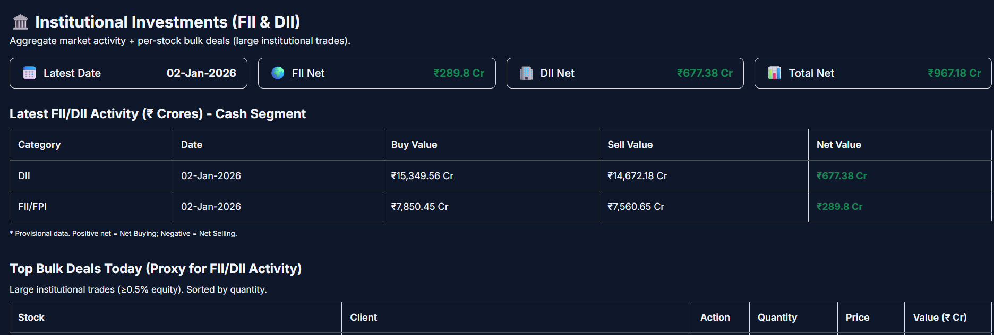Click the calendar icon in Latest Date card
The width and height of the screenshot is (994, 335).
(x=29, y=73)
